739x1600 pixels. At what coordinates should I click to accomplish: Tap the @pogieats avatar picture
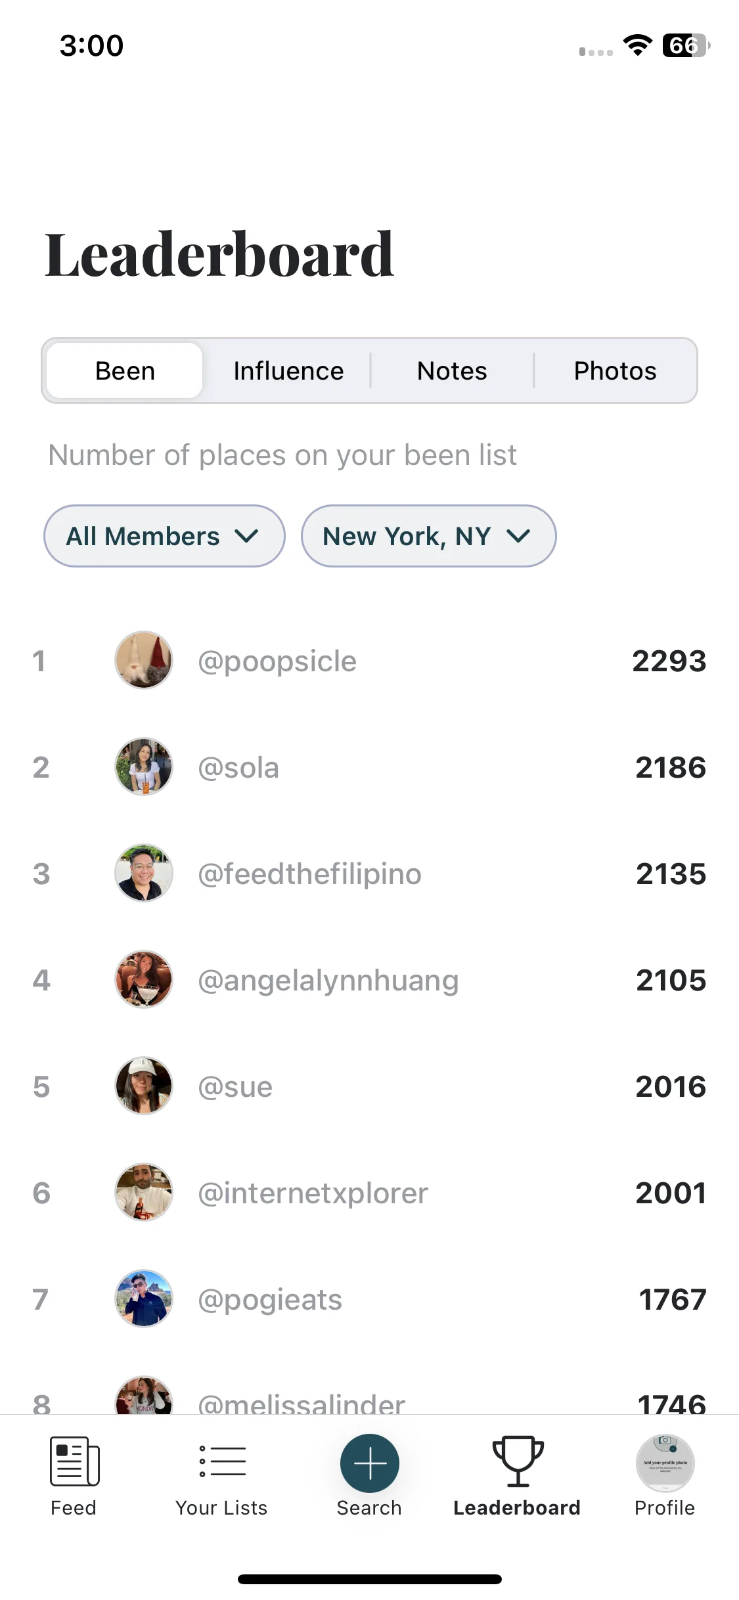[144, 1299]
